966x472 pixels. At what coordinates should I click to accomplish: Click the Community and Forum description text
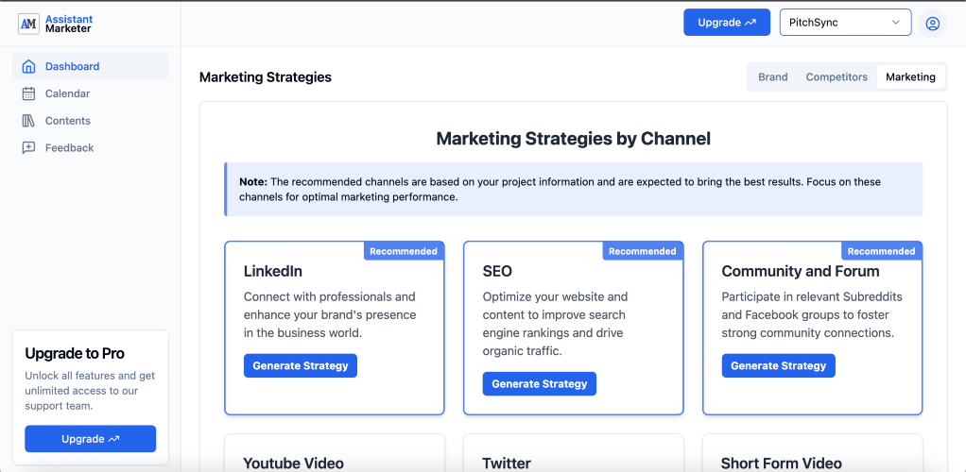click(x=812, y=315)
